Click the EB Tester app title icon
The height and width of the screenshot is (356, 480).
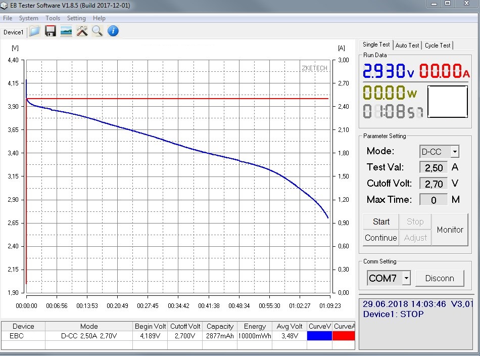click(x=4, y=6)
